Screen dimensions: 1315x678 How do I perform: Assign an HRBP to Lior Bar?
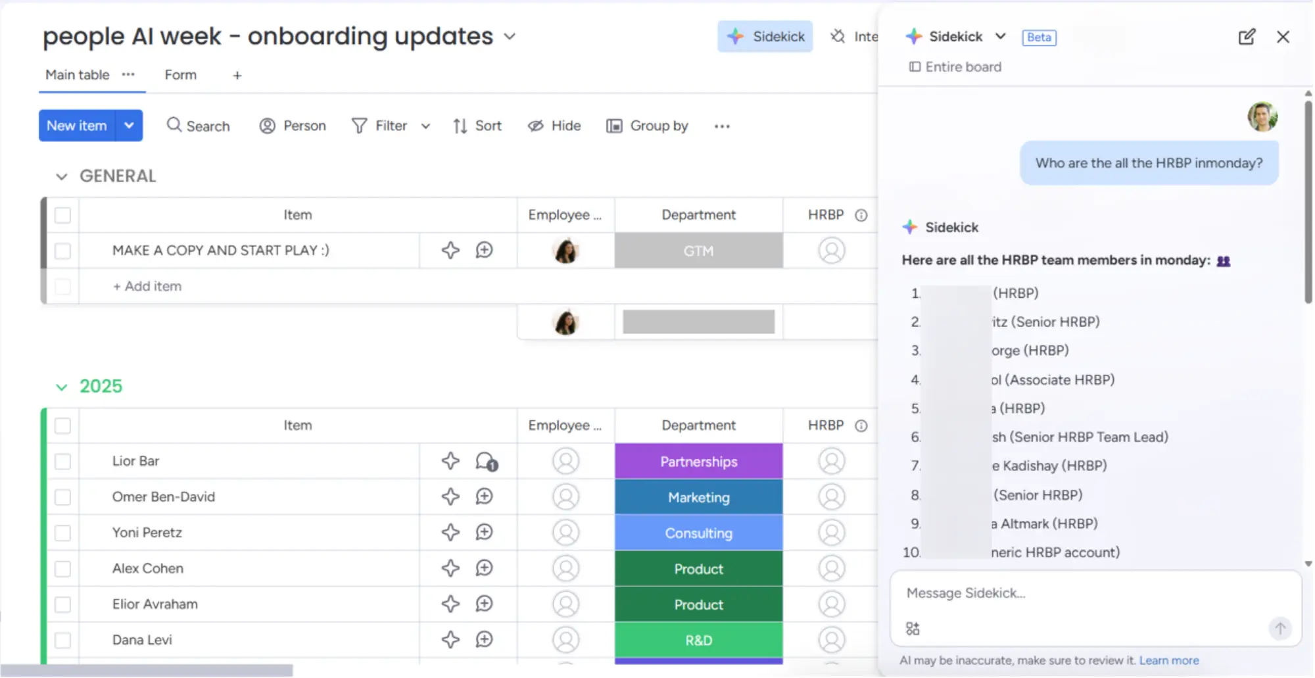click(x=831, y=461)
